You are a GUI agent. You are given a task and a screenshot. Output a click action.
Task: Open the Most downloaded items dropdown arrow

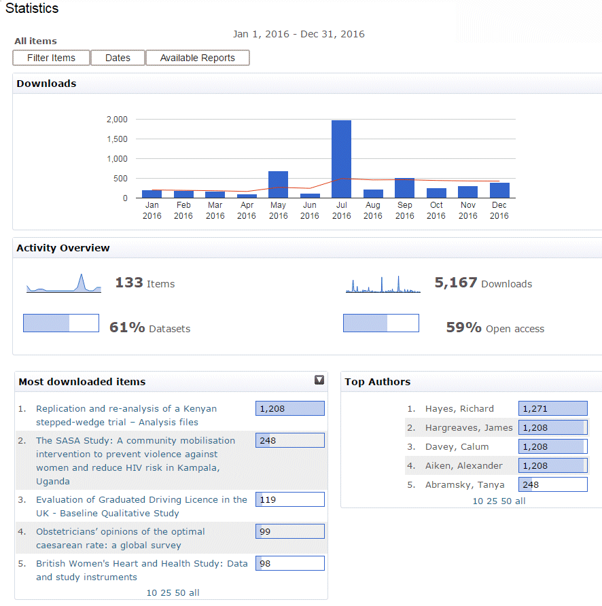tap(319, 380)
